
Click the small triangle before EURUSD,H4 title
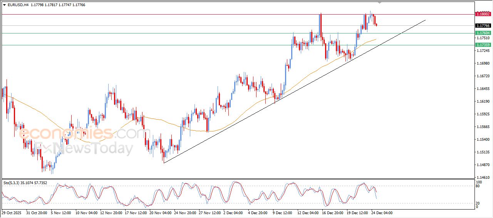click(5, 5)
